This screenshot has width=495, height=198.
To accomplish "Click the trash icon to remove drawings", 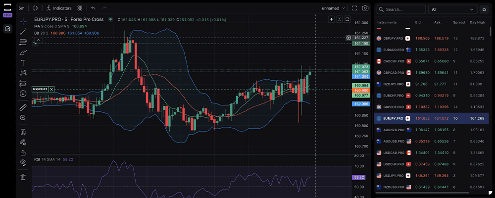I will coord(23,177).
